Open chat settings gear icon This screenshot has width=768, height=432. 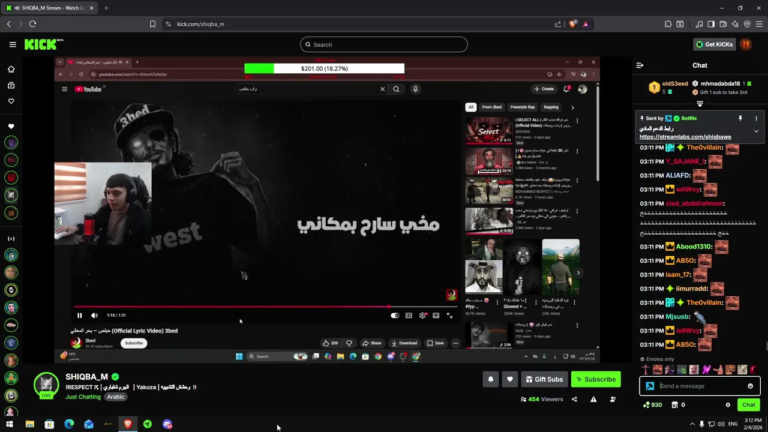point(728,405)
